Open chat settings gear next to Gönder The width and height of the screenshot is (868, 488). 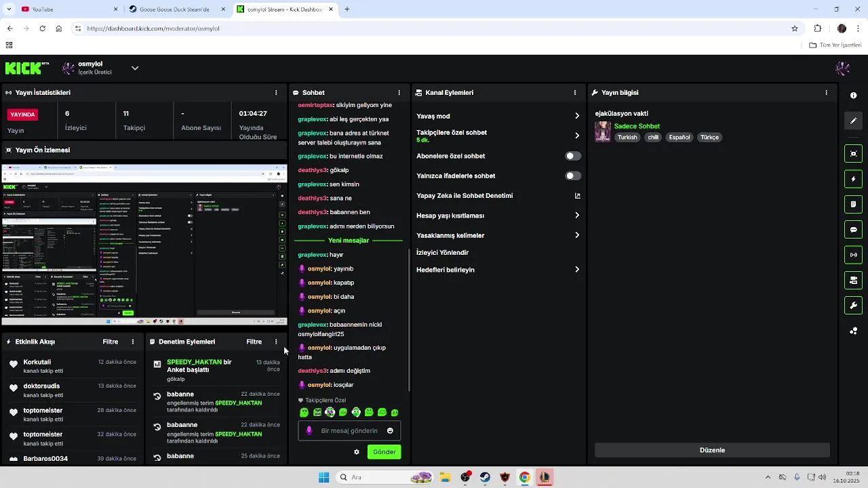tap(357, 452)
